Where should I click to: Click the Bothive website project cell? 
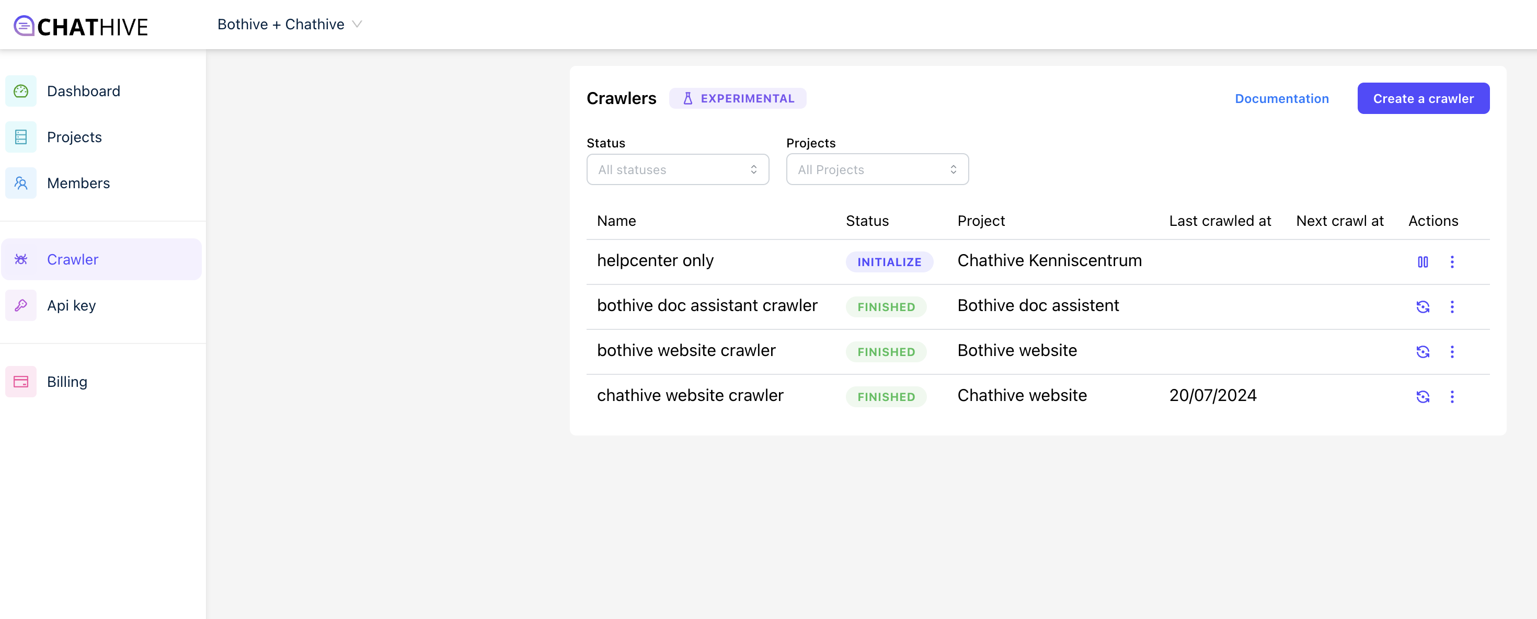pos(1017,350)
